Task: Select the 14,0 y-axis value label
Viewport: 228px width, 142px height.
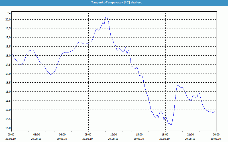Action: click(7, 128)
